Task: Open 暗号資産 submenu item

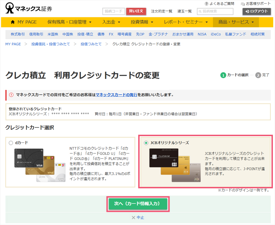Action: tap(124, 34)
